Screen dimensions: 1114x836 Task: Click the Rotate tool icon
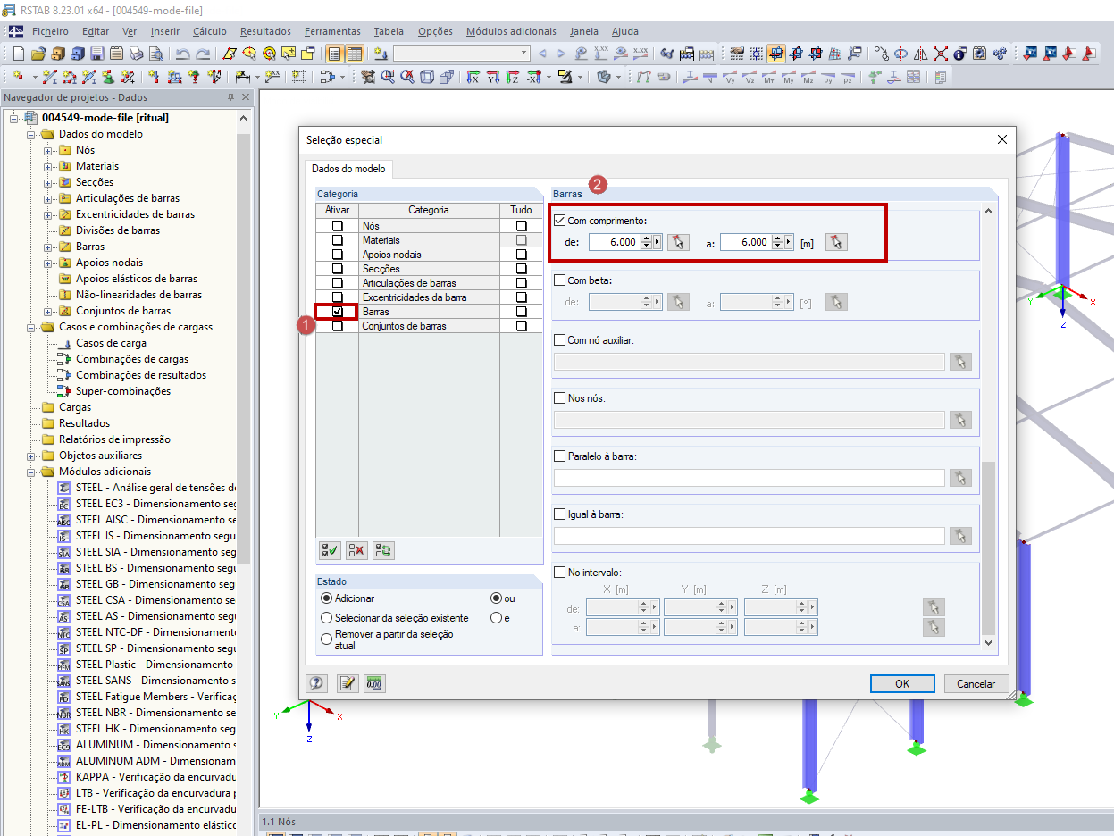click(900, 54)
